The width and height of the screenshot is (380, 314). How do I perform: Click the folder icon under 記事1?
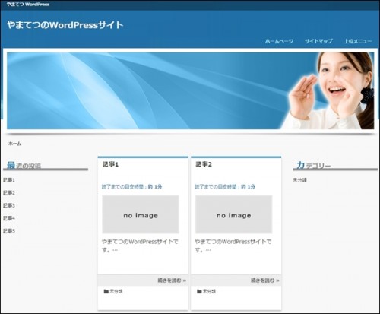pyautogui.click(x=106, y=291)
